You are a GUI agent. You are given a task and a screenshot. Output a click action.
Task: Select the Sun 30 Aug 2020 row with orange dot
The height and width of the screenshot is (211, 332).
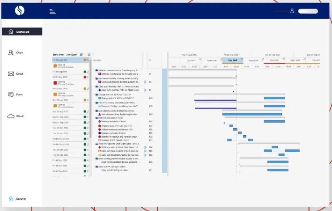pyautogui.click(x=71, y=100)
